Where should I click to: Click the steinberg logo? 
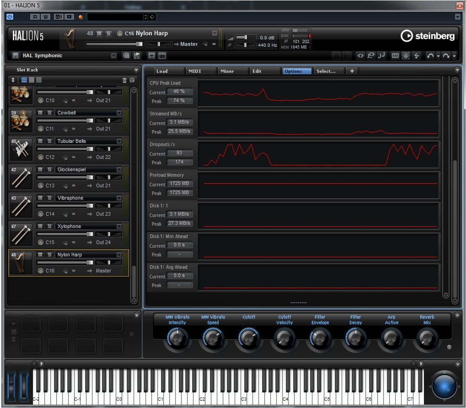[428, 36]
